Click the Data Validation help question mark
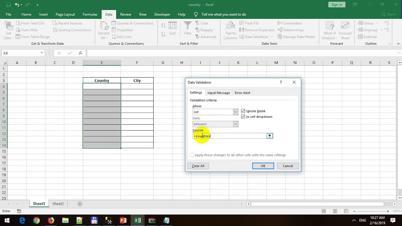Viewport: 402px width, 226px height. pyautogui.click(x=281, y=82)
